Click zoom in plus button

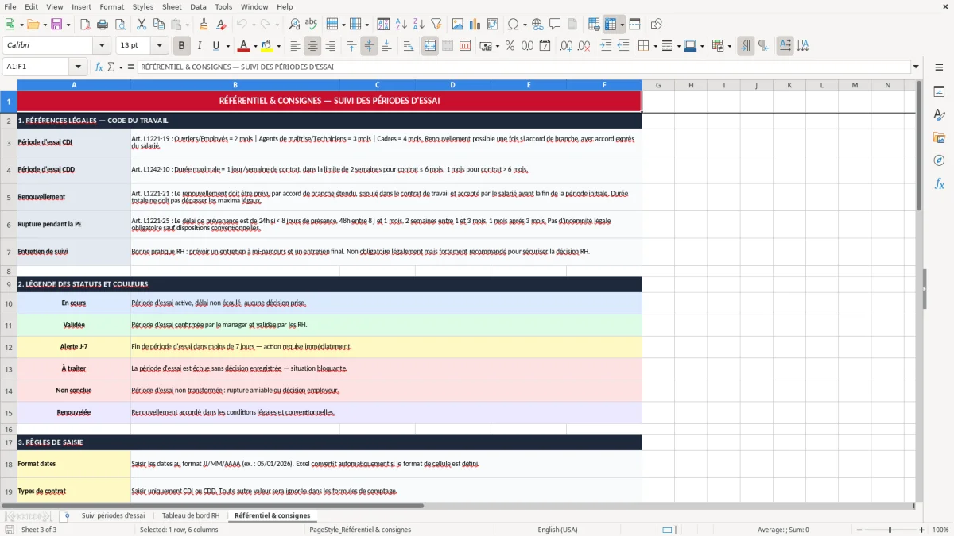pyautogui.click(x=922, y=530)
